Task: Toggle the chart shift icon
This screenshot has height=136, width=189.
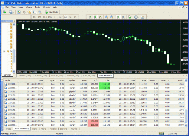Action: (123, 17)
